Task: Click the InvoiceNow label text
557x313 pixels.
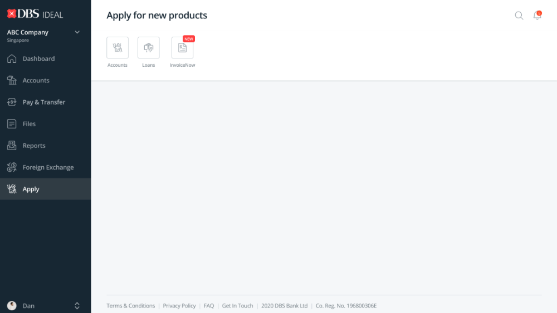Action: pyautogui.click(x=182, y=65)
